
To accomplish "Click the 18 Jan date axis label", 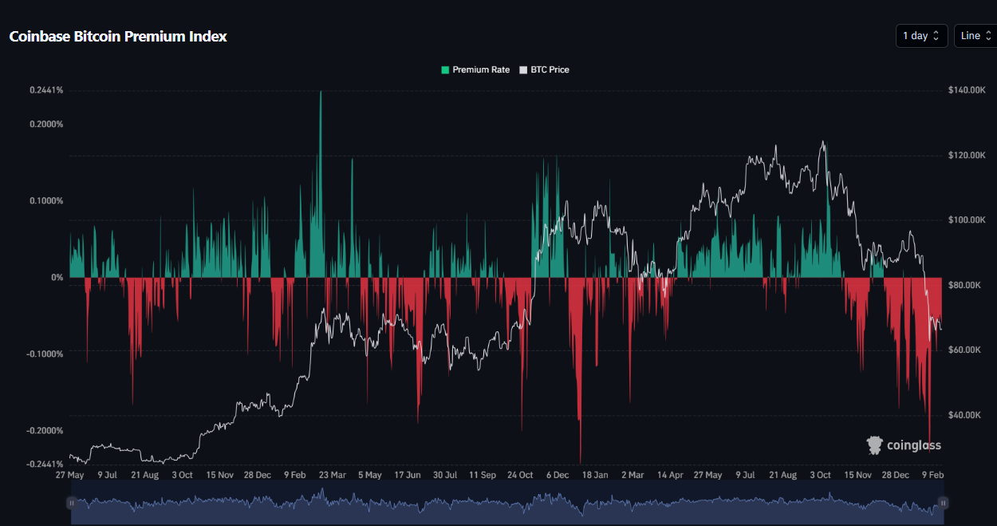I will [595, 475].
